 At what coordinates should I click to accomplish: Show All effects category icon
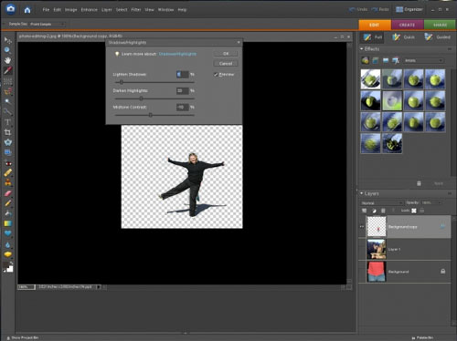[396, 60]
